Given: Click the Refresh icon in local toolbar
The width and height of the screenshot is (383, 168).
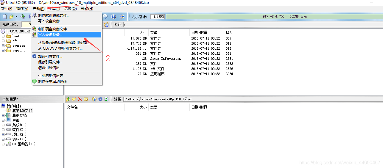Looking at the screenshot, I should (106, 99).
